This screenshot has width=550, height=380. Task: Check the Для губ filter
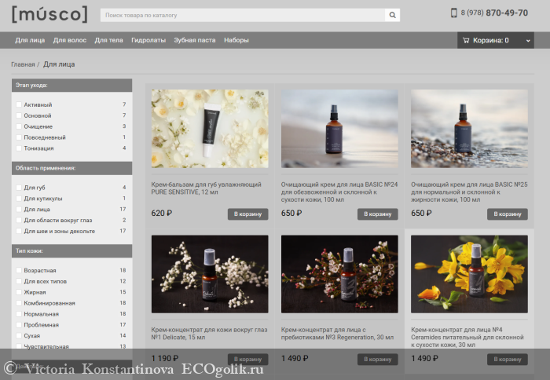[x=19, y=188]
